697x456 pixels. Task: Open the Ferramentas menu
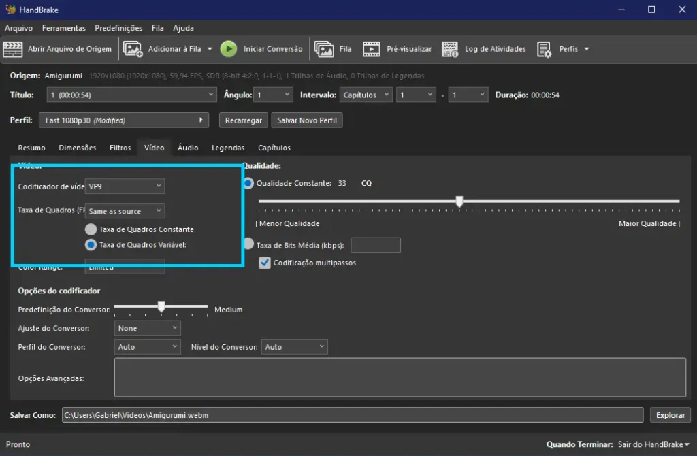click(x=63, y=28)
